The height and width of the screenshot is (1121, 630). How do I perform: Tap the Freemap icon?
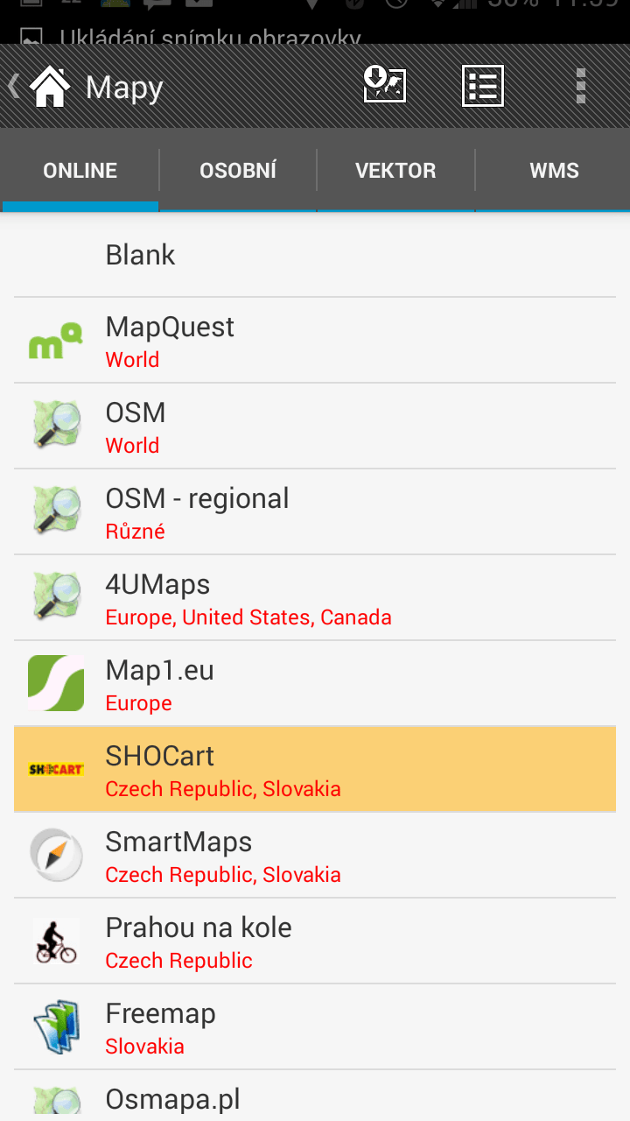coord(56,1026)
